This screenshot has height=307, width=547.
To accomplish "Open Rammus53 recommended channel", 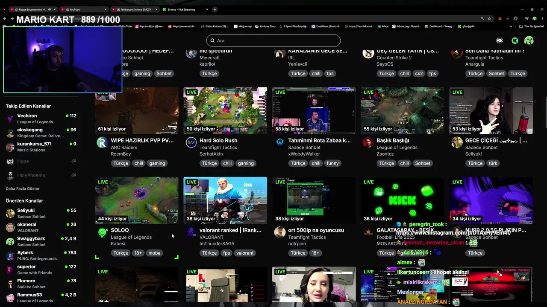I will tap(41, 297).
